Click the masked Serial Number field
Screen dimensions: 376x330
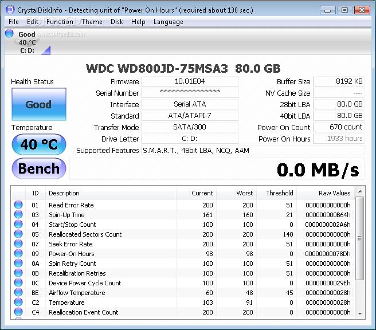(190, 93)
